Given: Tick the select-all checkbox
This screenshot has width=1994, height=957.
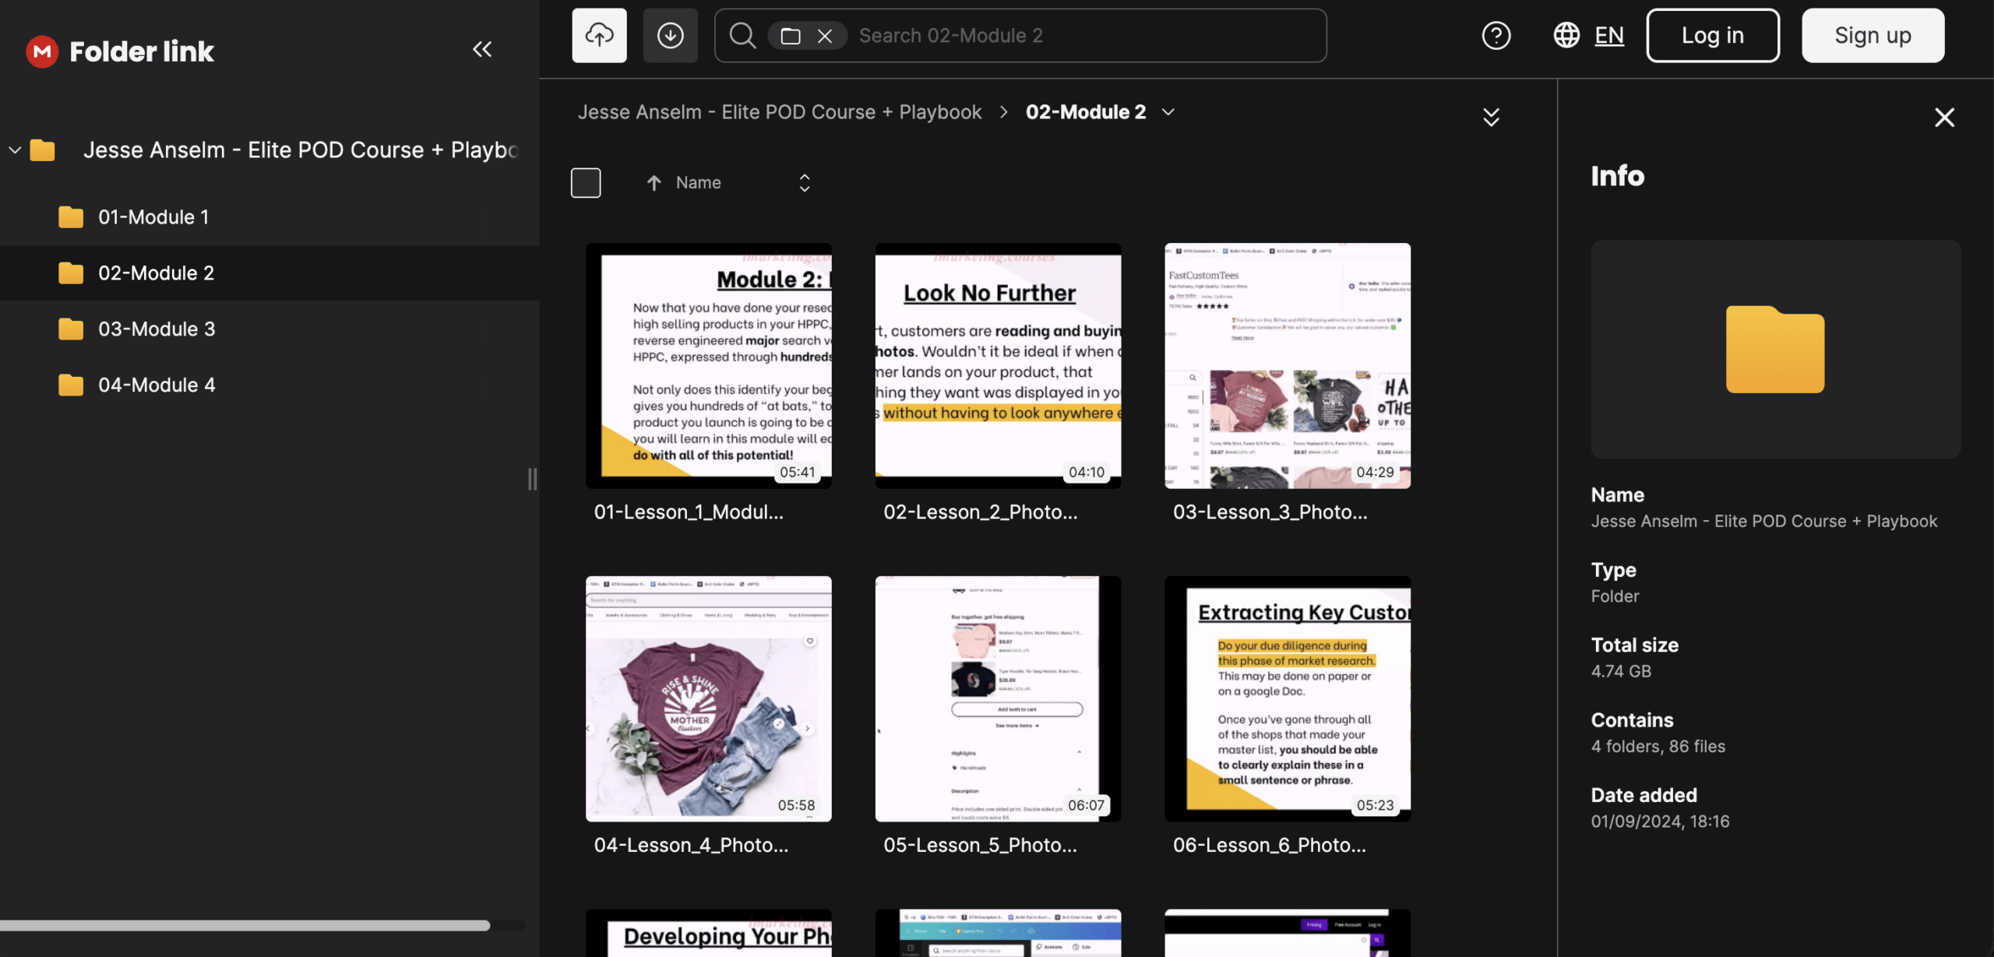Looking at the screenshot, I should coord(586,183).
